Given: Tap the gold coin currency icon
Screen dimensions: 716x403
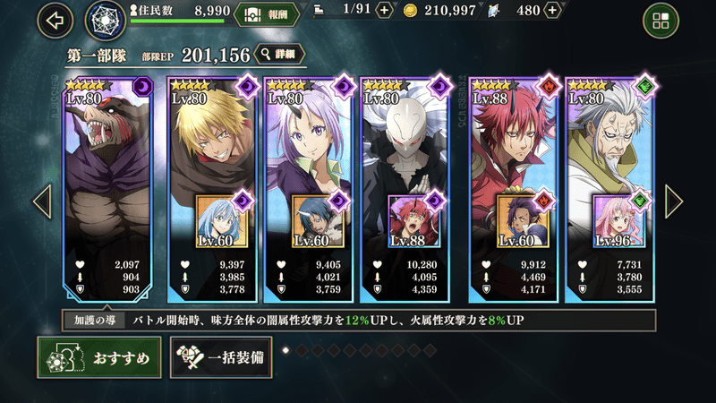Looking at the screenshot, I should [410, 11].
